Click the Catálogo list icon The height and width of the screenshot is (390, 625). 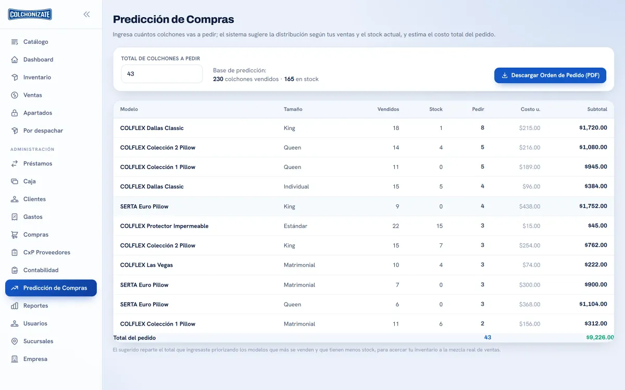coord(15,42)
